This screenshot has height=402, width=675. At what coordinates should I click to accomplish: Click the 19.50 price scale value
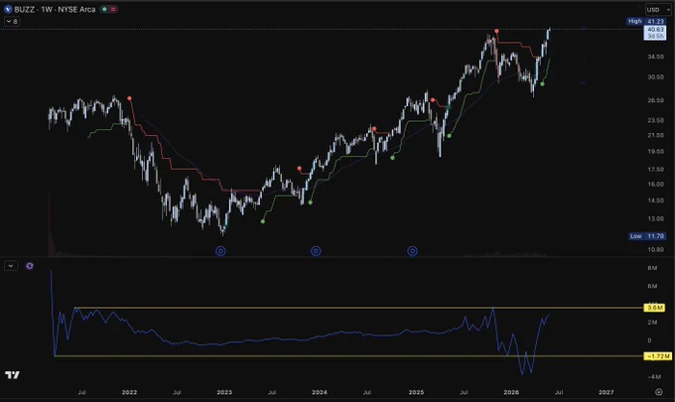click(x=655, y=151)
